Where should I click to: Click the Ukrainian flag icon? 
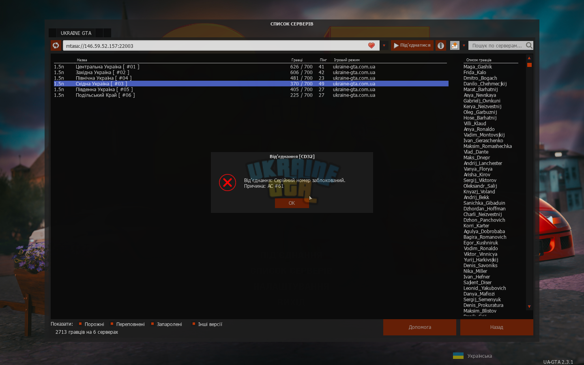point(458,356)
